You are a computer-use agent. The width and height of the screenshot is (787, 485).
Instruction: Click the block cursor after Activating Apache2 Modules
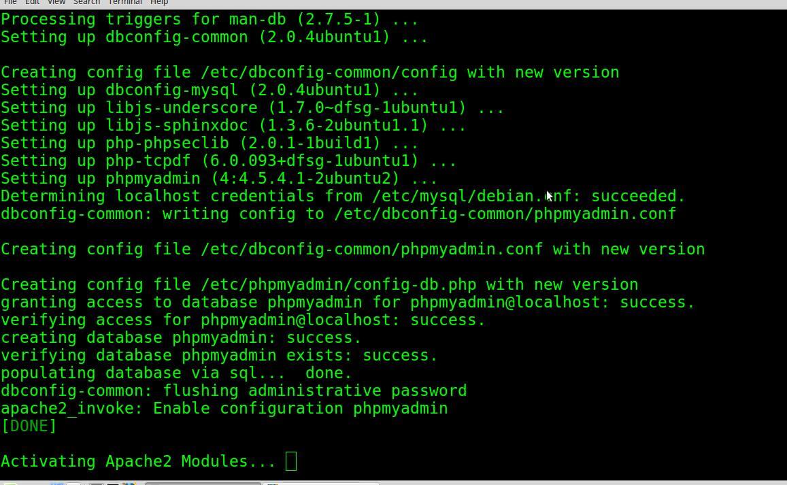(291, 461)
